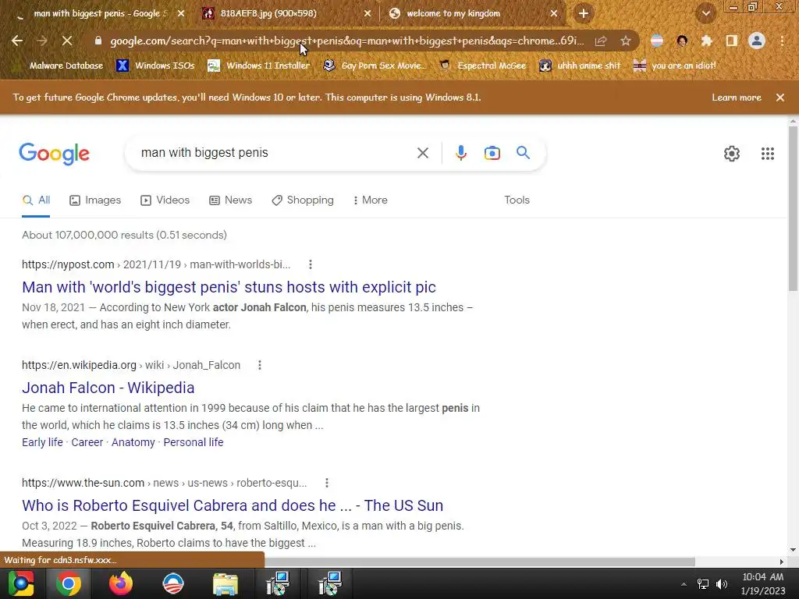
Task: Search by image with camera icon
Action: pyautogui.click(x=492, y=153)
